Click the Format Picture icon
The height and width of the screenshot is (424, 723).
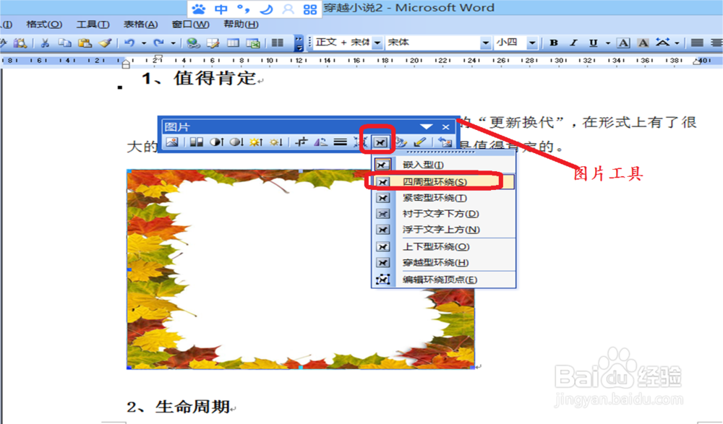(x=402, y=142)
